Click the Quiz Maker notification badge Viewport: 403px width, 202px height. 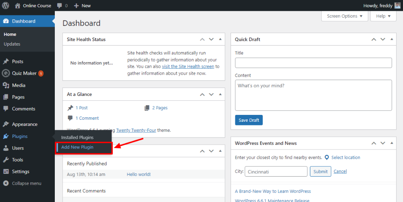coord(41,73)
